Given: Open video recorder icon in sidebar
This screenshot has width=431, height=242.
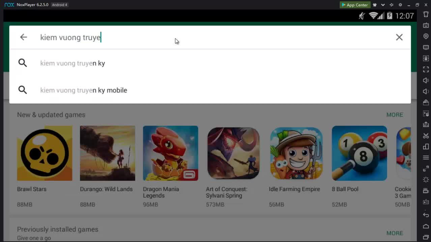Looking at the screenshot, I should point(426,191).
